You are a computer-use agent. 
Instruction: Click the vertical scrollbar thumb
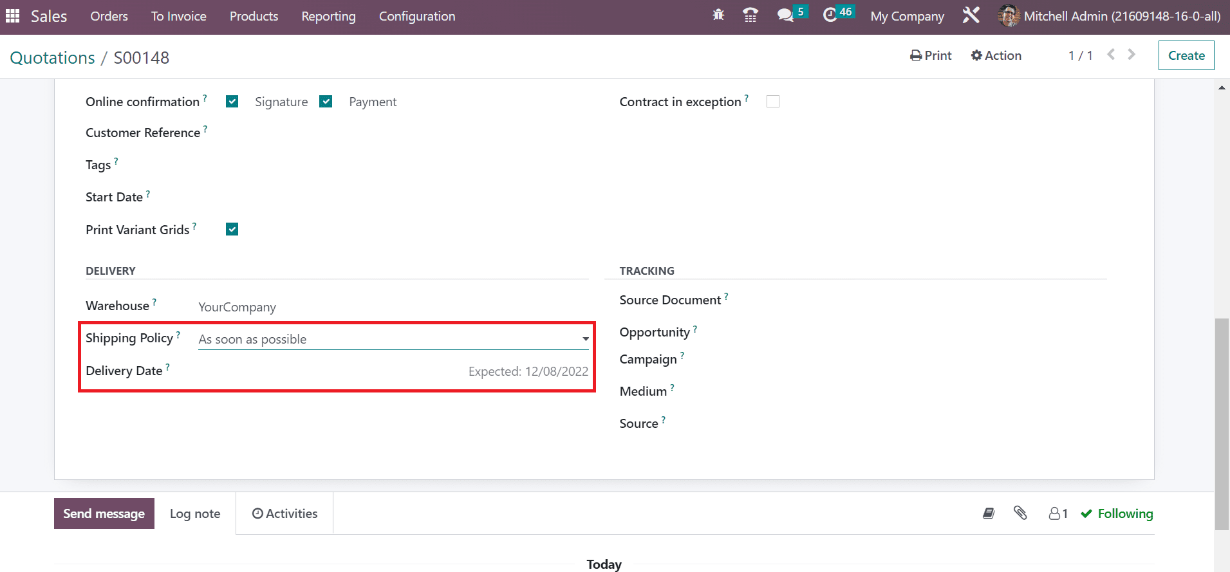[1222, 423]
